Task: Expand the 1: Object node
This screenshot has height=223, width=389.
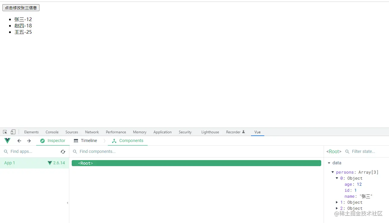Action: (337, 202)
